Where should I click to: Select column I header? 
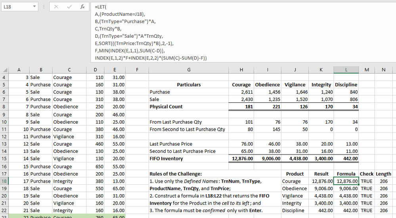click(x=268, y=70)
